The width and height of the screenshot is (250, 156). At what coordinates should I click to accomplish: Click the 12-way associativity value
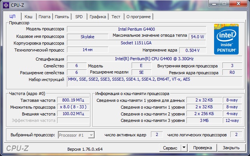tap(232, 120)
